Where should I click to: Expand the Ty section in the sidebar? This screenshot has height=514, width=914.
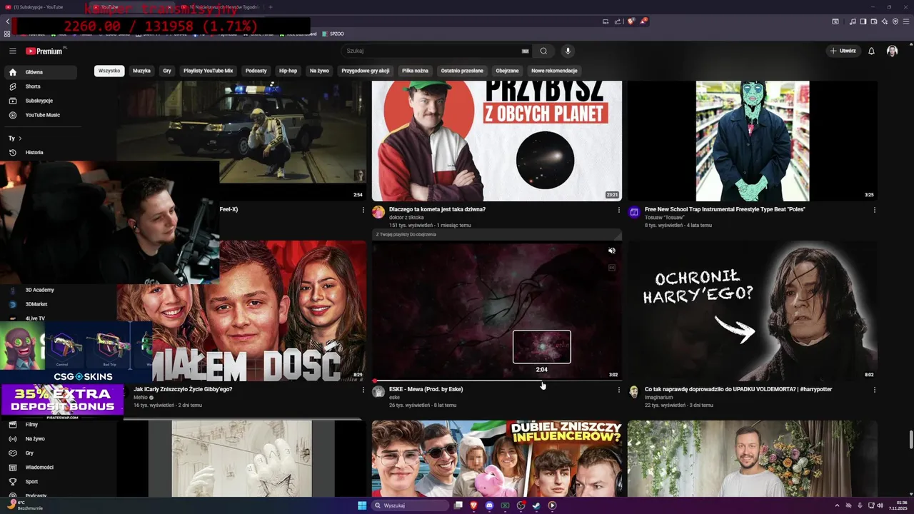[15, 138]
